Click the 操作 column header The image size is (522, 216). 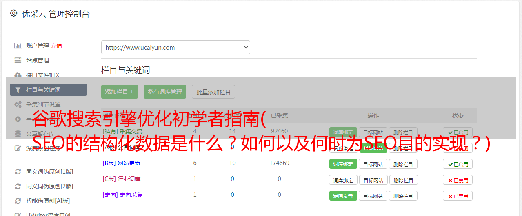(x=373, y=115)
